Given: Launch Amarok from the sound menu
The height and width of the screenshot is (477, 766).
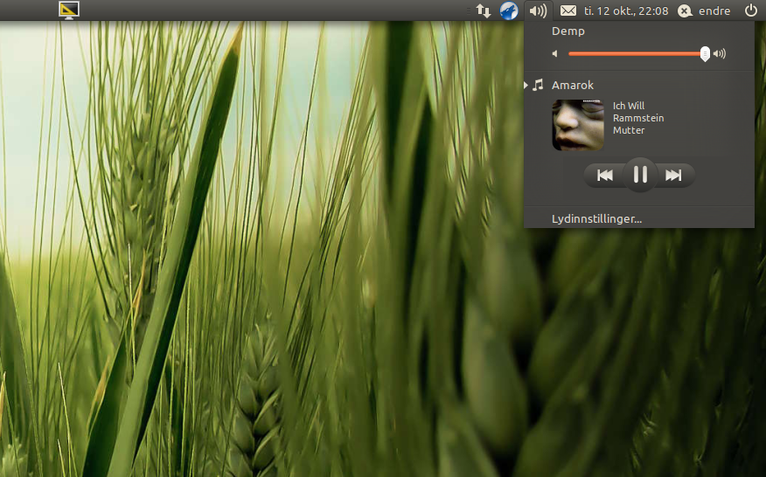Looking at the screenshot, I should tap(573, 85).
